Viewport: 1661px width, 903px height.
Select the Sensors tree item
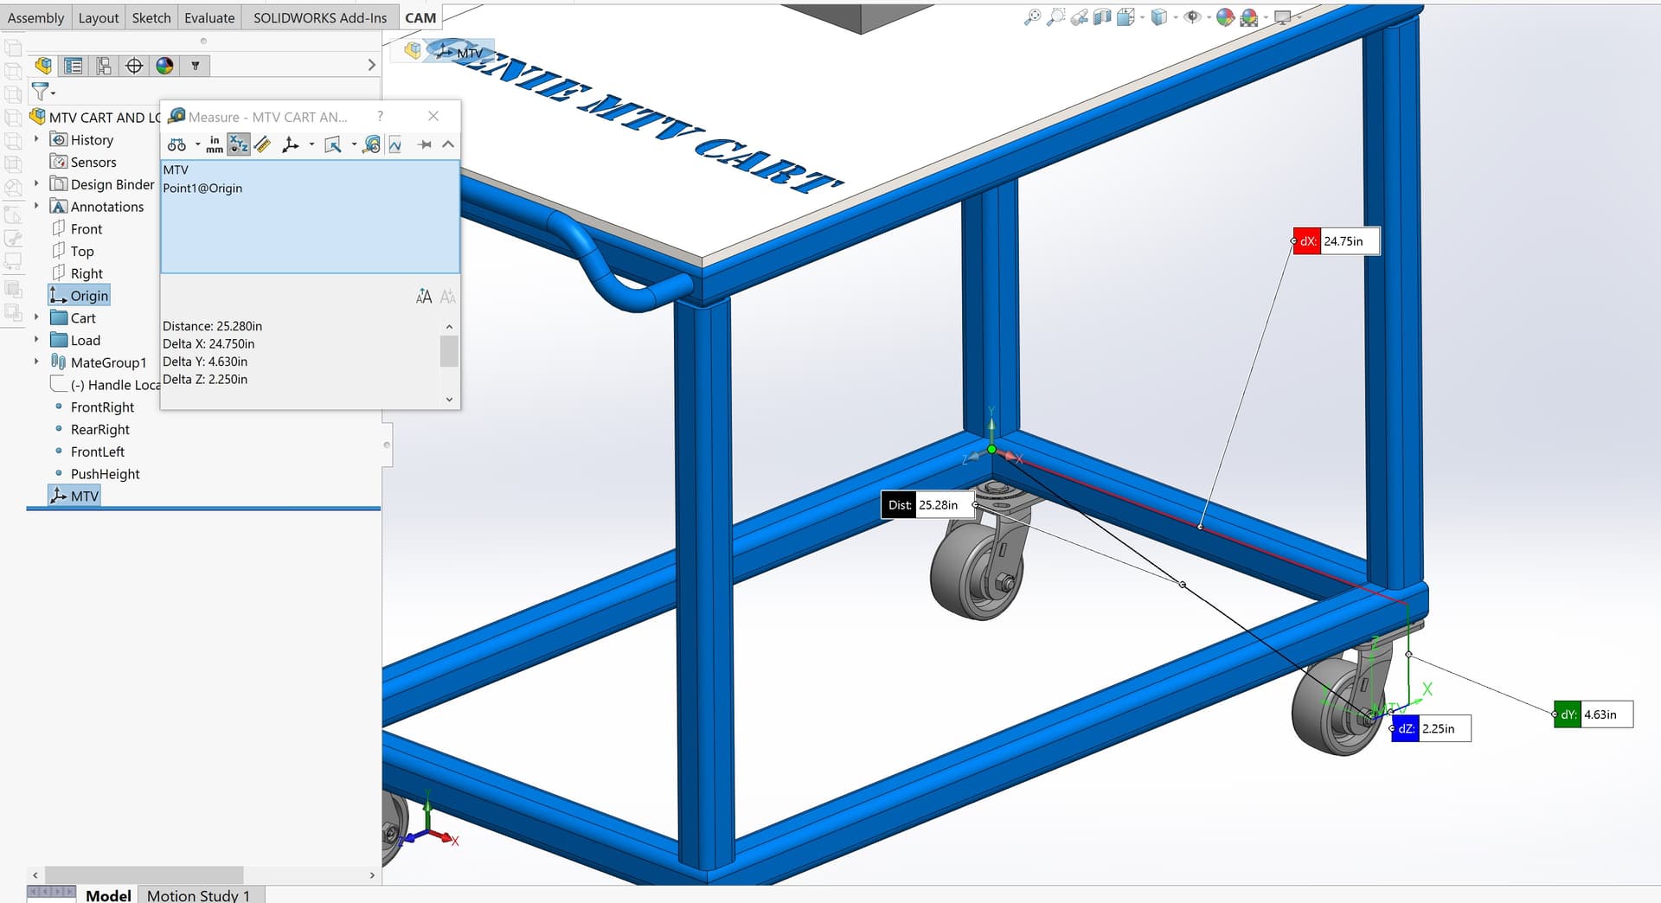click(x=83, y=162)
